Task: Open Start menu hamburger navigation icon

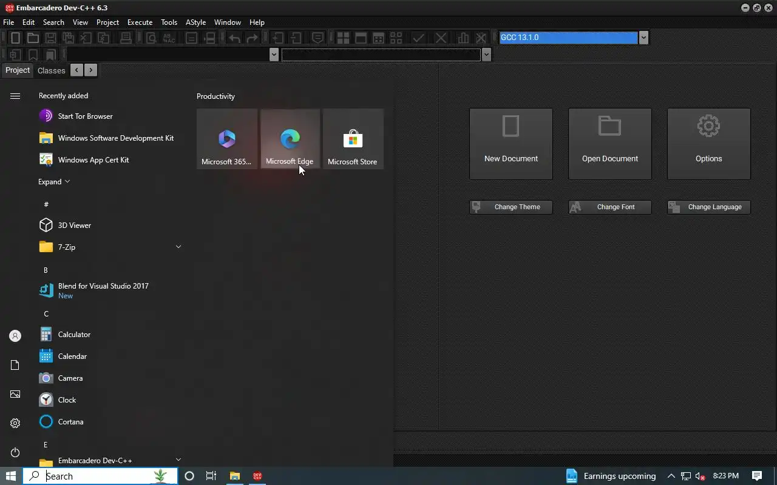Action: point(15,96)
